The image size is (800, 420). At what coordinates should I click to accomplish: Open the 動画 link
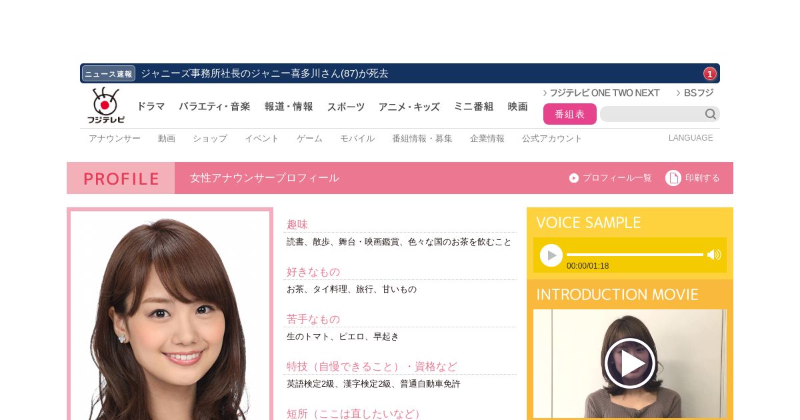pos(167,139)
